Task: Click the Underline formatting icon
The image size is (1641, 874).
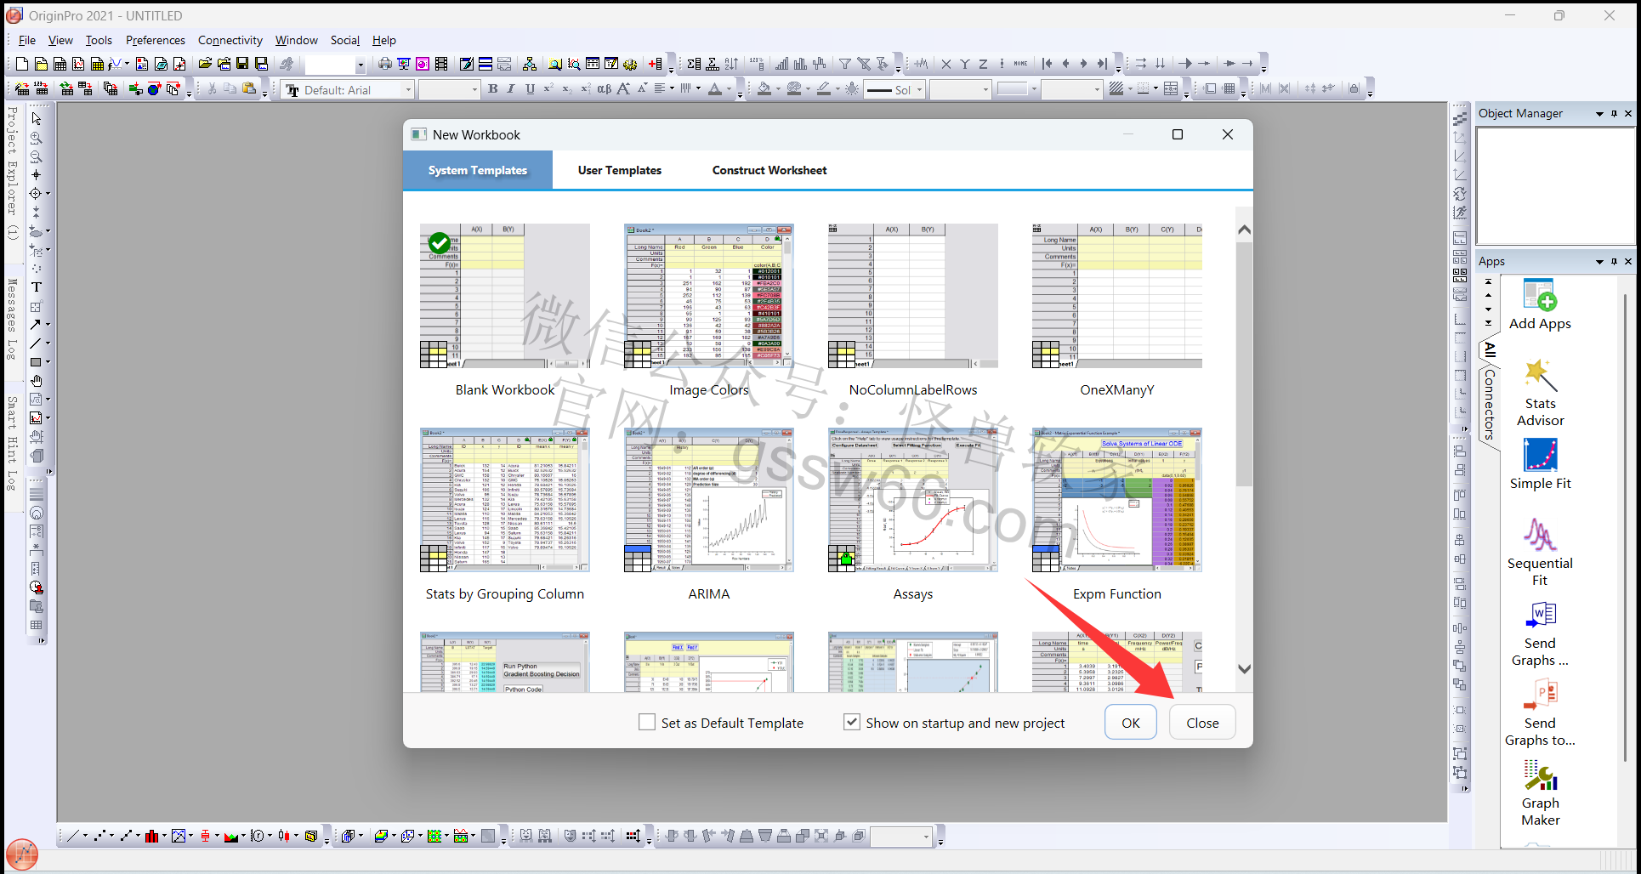Action: pyautogui.click(x=530, y=89)
